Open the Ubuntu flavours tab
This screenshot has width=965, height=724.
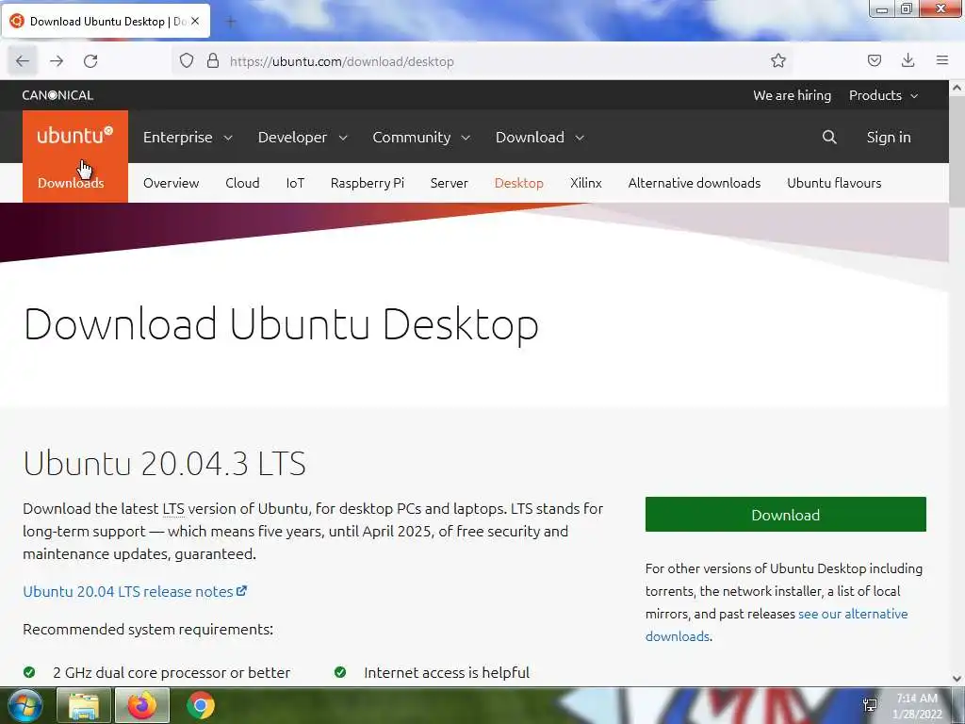coord(834,183)
